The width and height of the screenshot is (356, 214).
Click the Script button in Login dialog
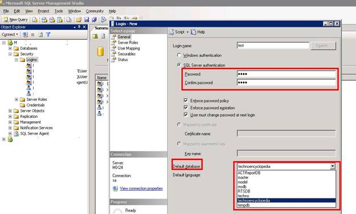[x=177, y=32]
